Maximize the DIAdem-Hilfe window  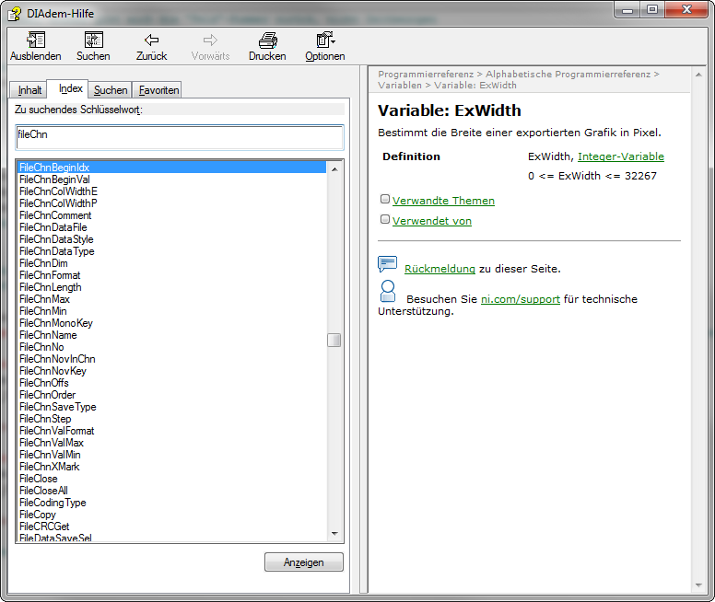click(x=652, y=9)
